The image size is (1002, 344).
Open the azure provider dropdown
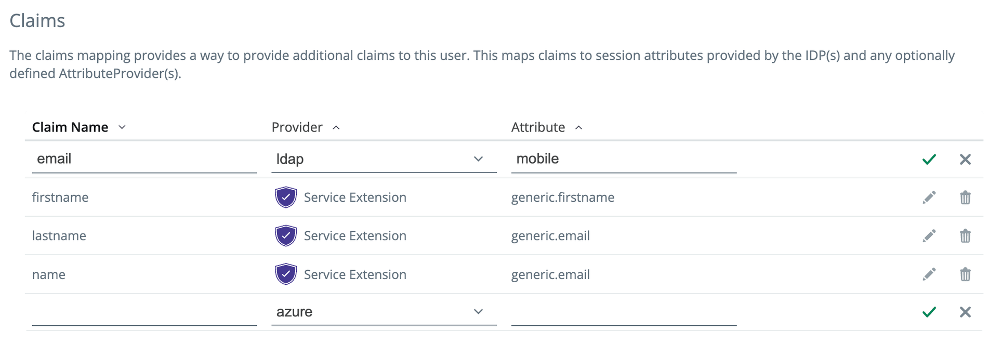click(384, 312)
